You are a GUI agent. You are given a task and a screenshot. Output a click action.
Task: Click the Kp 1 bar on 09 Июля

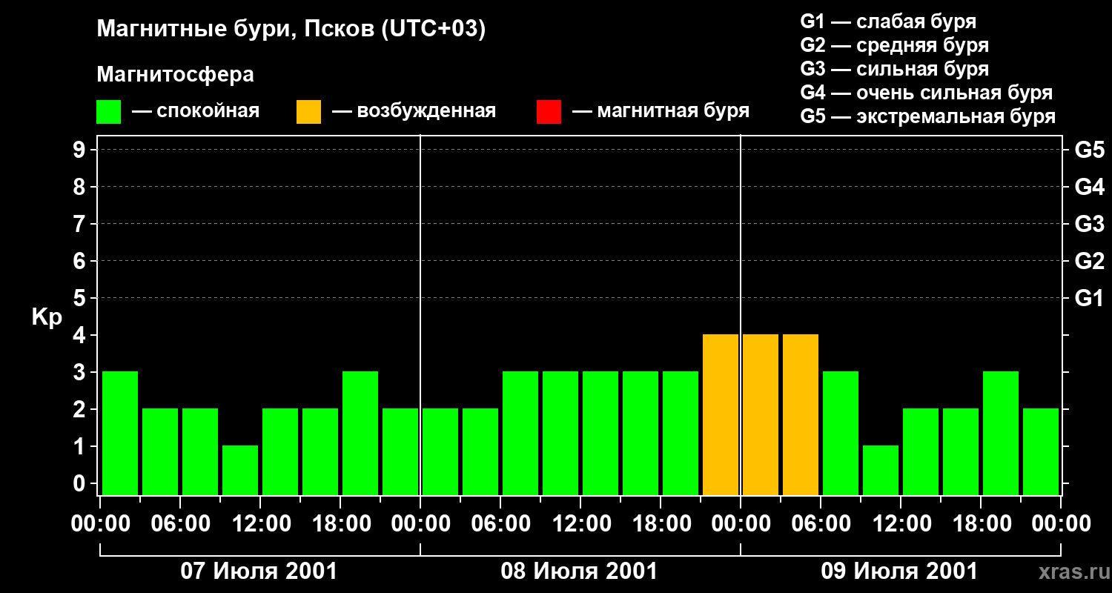click(x=881, y=470)
